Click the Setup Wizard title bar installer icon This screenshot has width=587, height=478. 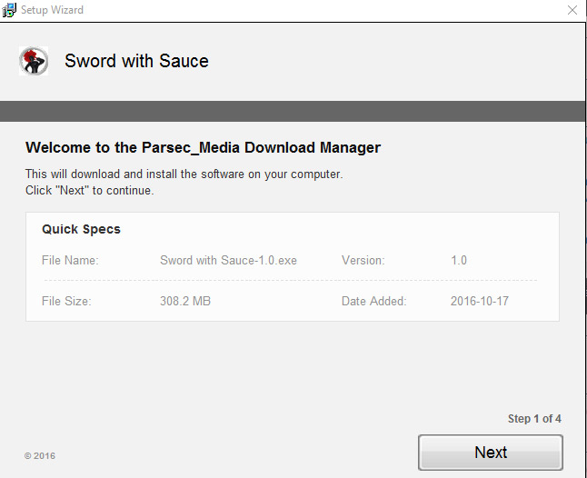tap(9, 10)
